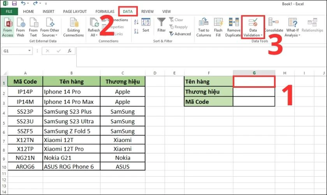
Task: Open the Customize Quick Access Toolbar dropdown
Action: tap(46, 4)
